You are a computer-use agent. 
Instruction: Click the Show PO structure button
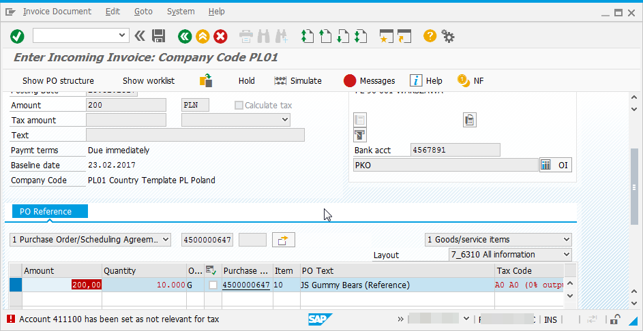click(58, 80)
